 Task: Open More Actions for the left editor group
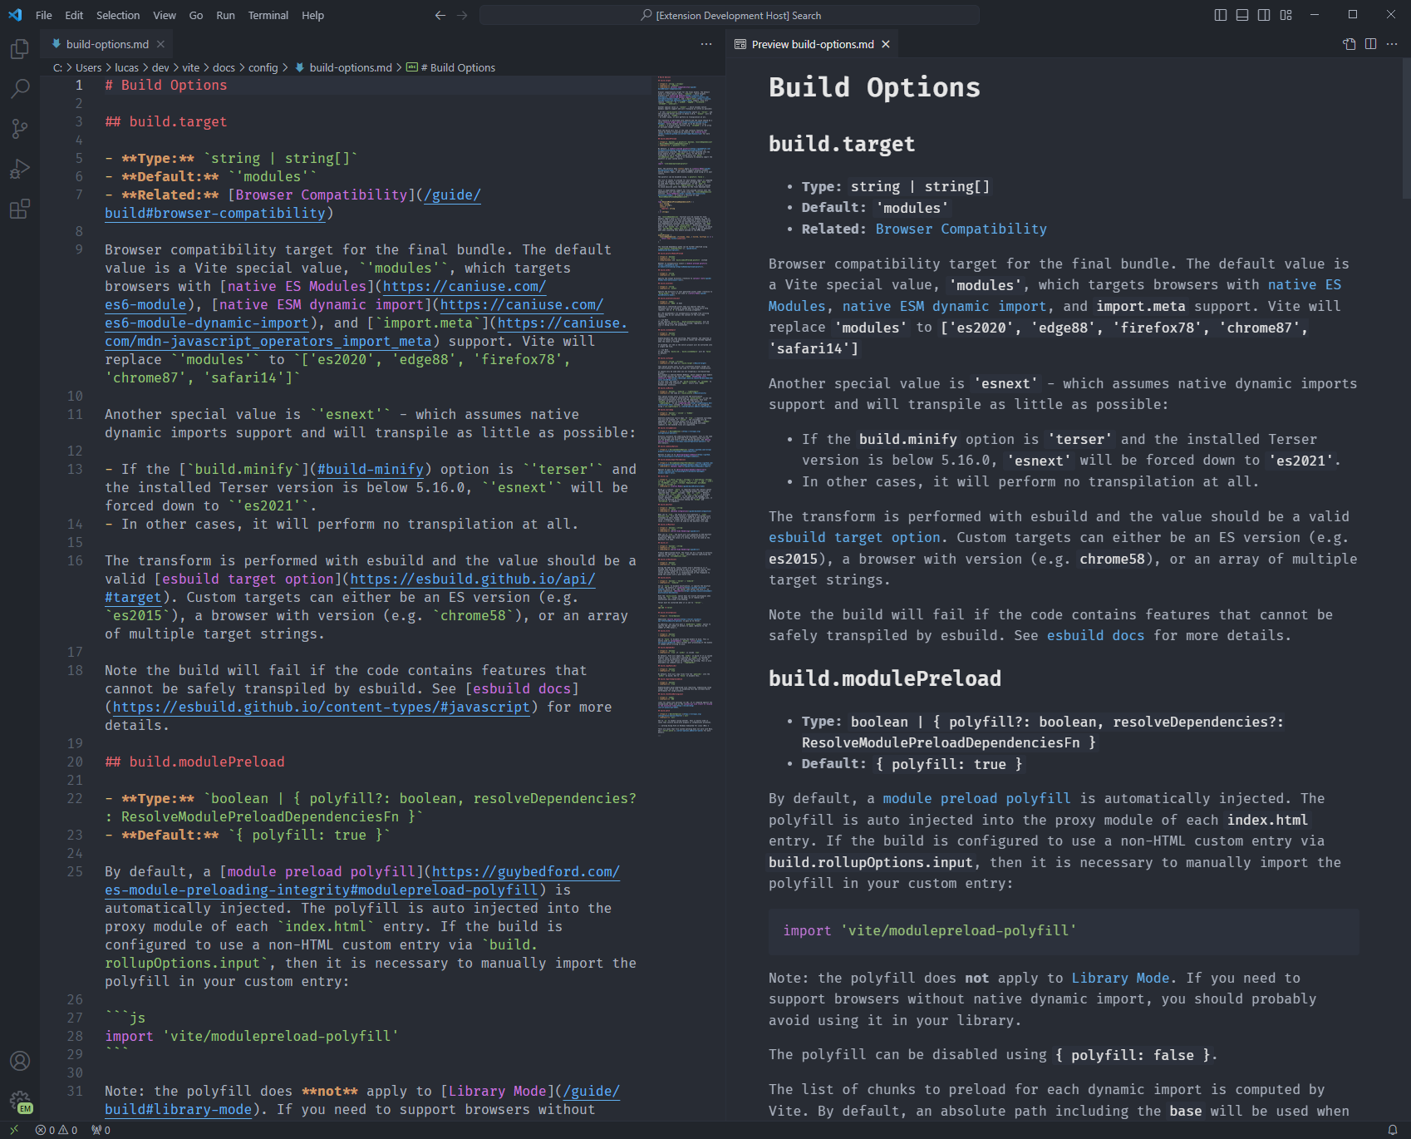[706, 44]
